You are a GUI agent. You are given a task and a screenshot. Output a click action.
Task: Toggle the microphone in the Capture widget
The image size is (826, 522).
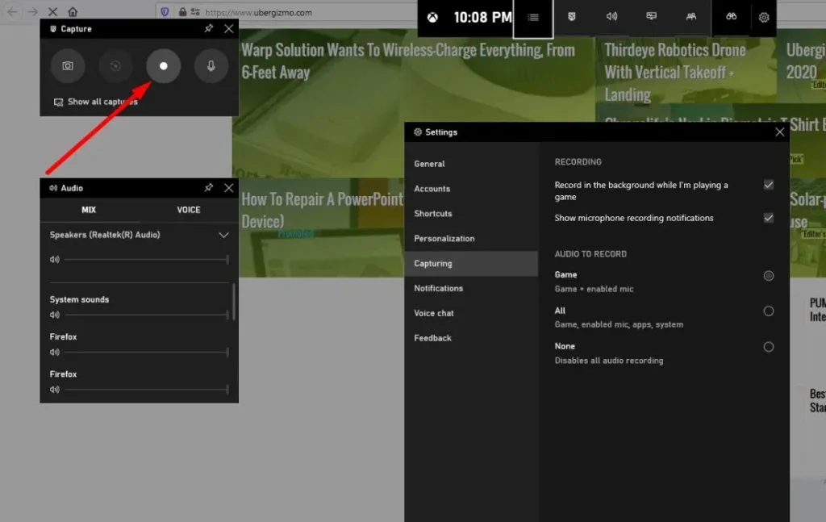211,66
